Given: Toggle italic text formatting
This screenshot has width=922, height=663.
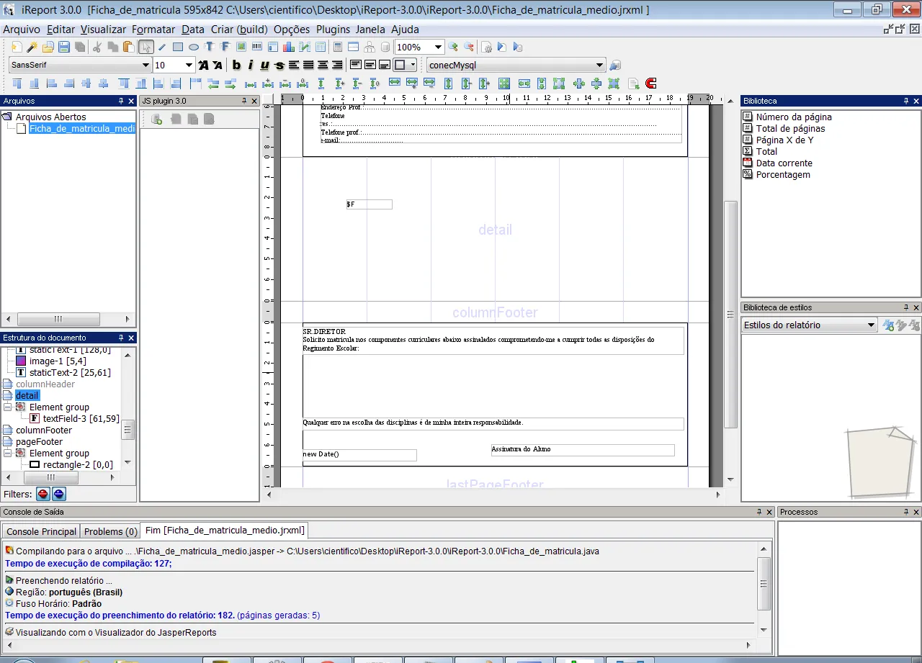Looking at the screenshot, I should (251, 66).
